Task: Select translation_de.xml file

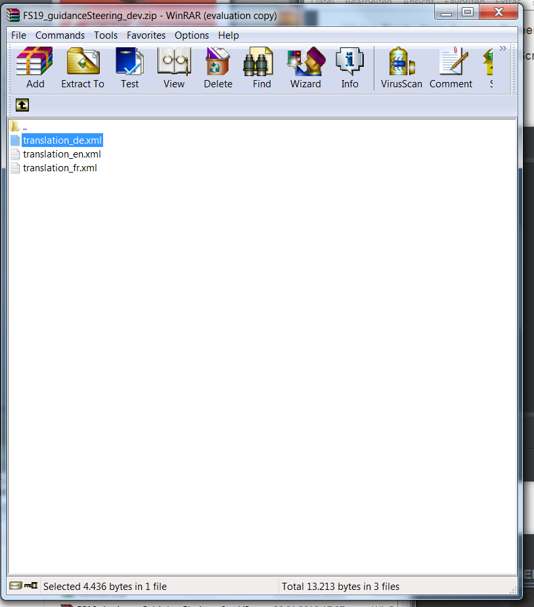Action: tap(56, 140)
